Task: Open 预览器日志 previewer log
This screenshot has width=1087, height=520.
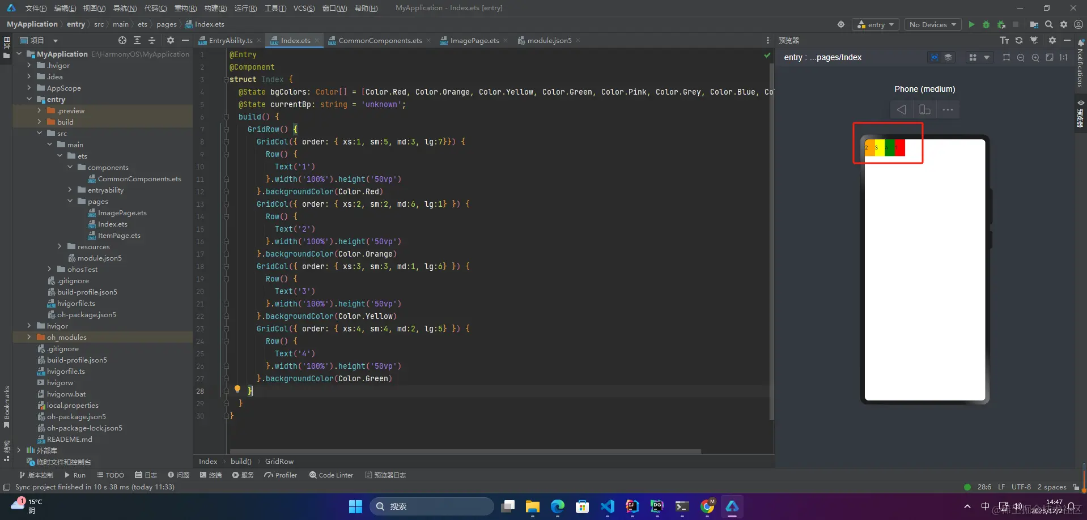Action: coord(385,475)
